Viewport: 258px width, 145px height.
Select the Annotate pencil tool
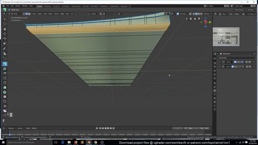pyautogui.click(x=5, y=48)
